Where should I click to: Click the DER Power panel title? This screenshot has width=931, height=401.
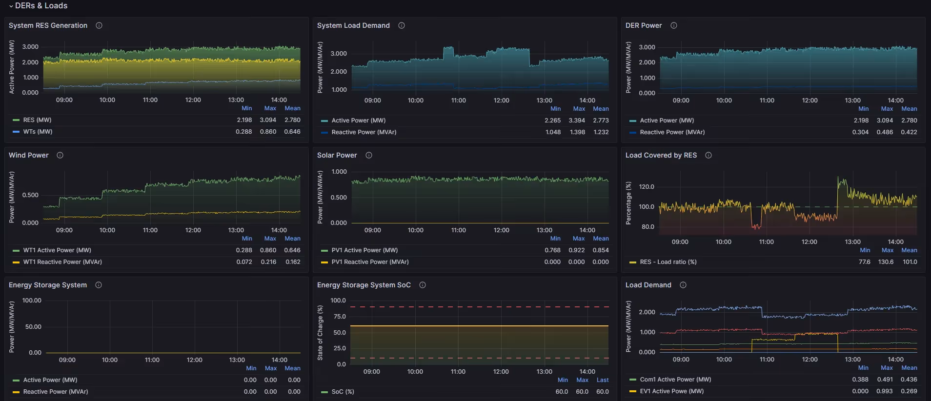[x=644, y=25]
